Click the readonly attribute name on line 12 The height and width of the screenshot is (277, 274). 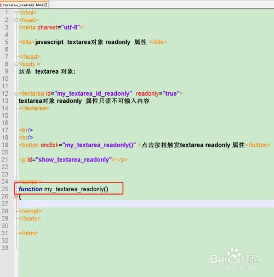tap(147, 93)
